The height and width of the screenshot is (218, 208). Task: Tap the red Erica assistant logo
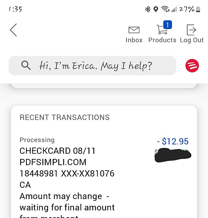point(192,65)
